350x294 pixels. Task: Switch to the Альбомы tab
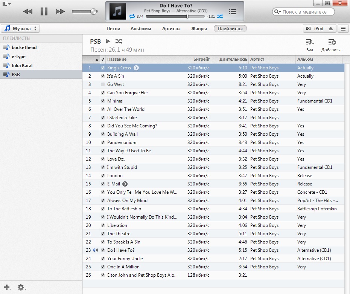(141, 29)
